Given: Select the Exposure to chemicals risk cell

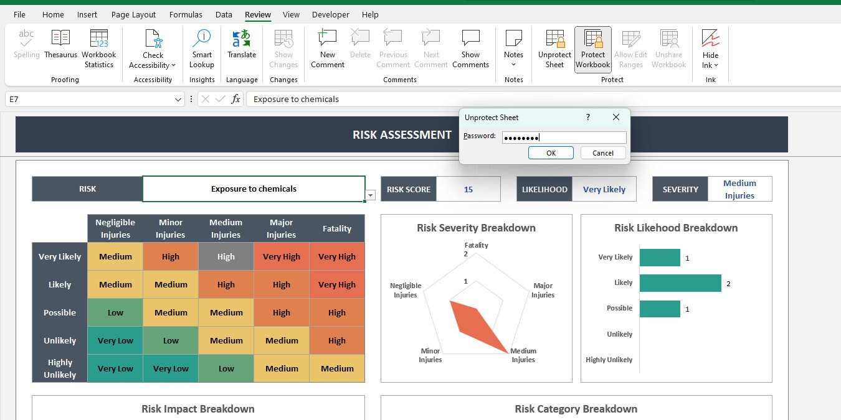Looking at the screenshot, I should coord(254,189).
